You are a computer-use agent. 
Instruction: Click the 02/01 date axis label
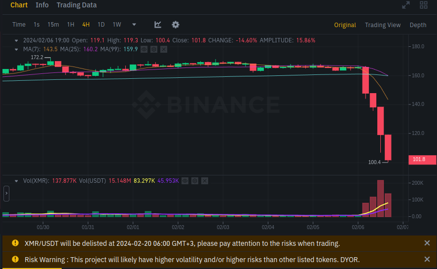pos(133,227)
